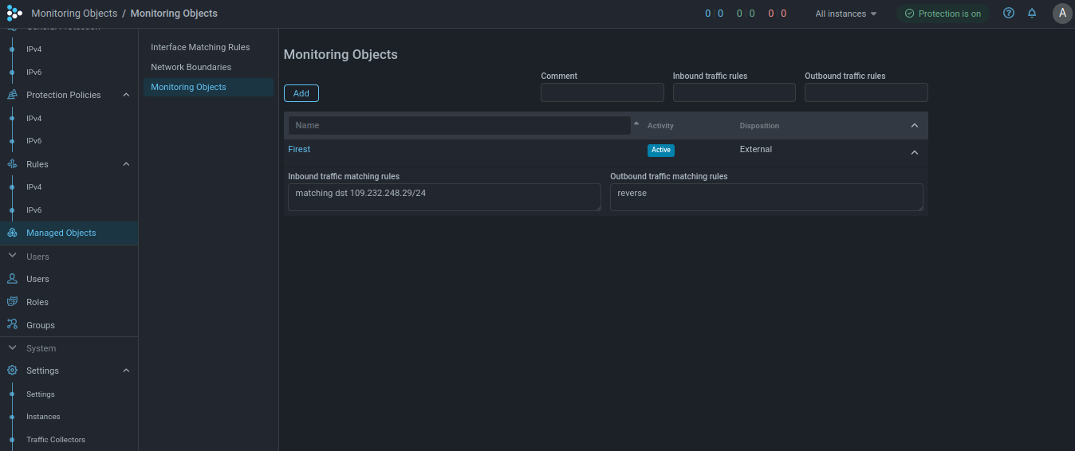Screen dimensions: 1075x451
Task: Click the Add button
Action: coord(301,93)
